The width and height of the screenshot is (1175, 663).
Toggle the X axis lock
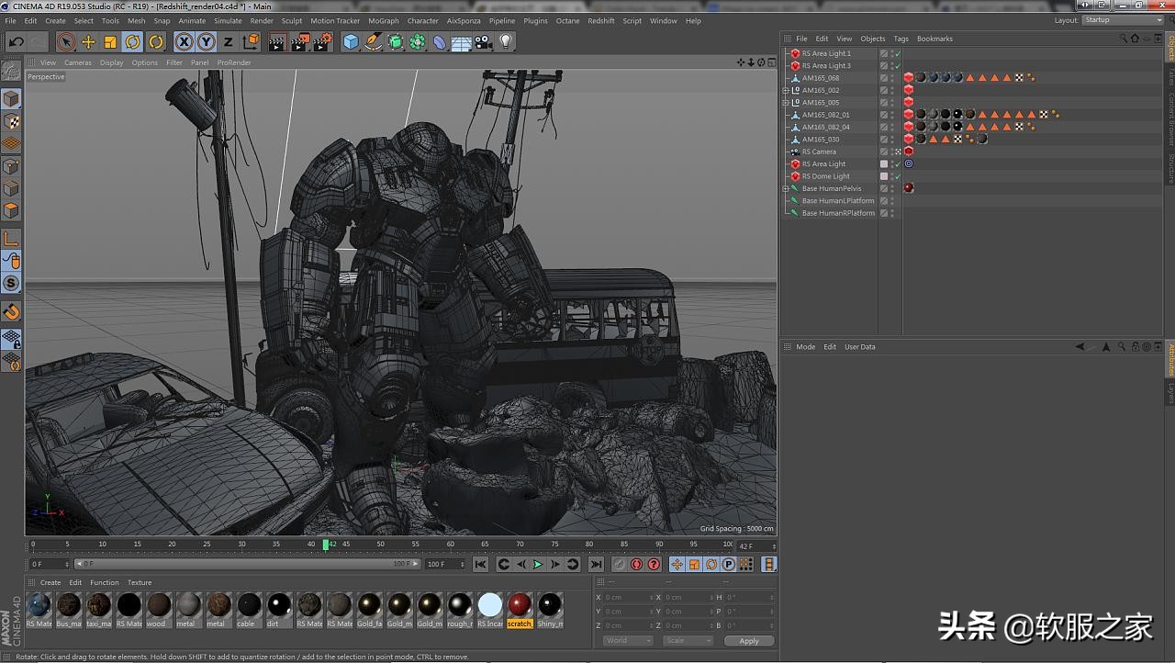pos(184,41)
